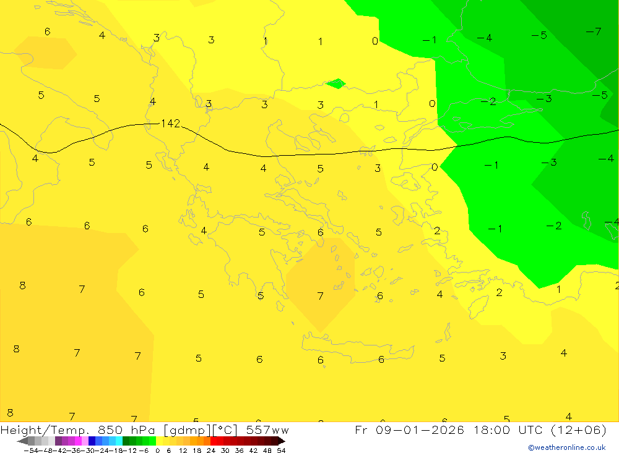The width and height of the screenshot is (619, 453).
Task: Click the gray left arrow of colorbar
Action: pos(22,441)
